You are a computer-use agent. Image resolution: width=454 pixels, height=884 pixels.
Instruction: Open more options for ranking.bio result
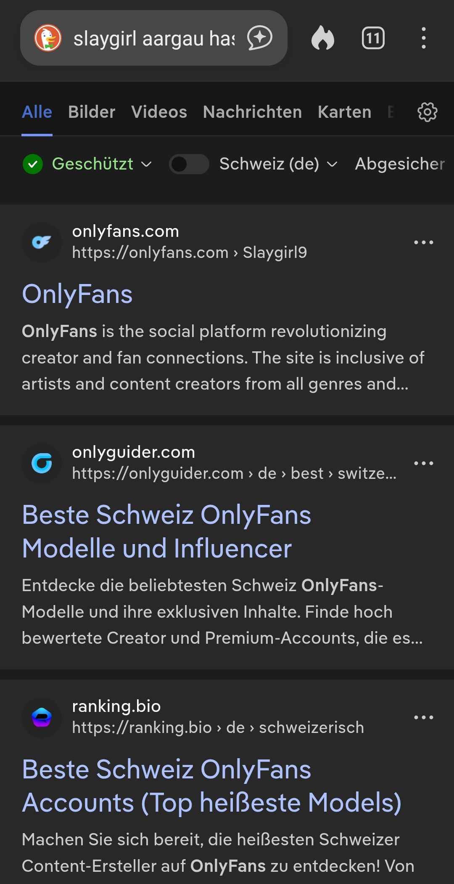click(423, 717)
